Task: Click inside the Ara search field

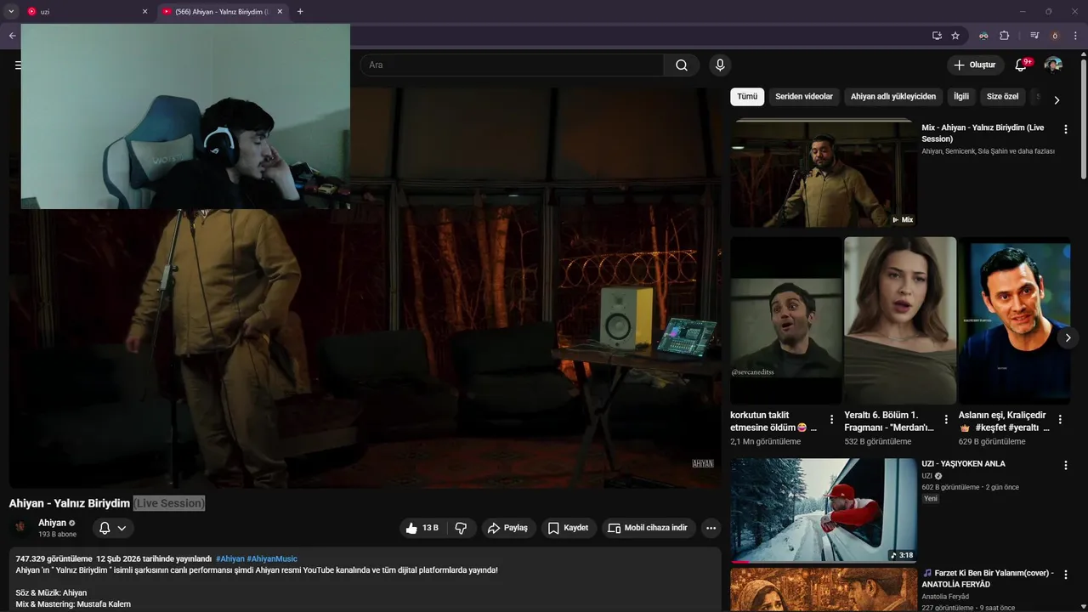Action: [x=512, y=65]
